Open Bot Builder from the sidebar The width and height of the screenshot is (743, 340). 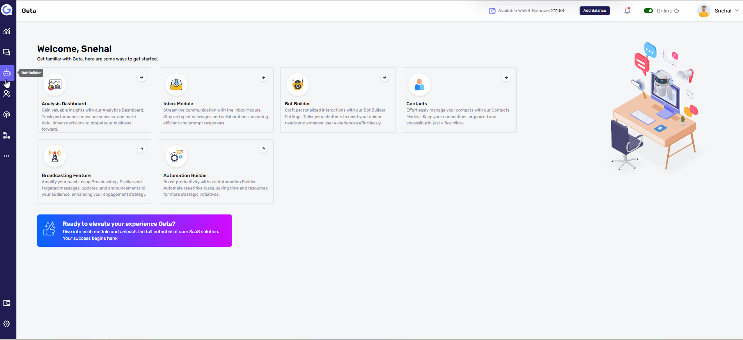tap(7, 73)
